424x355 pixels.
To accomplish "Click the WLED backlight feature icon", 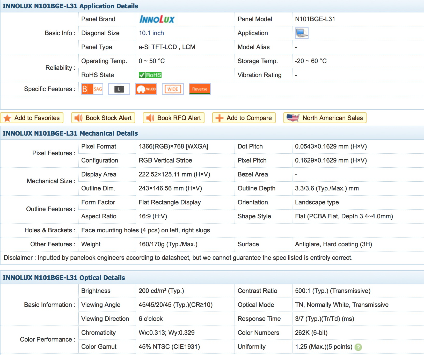I will (146, 89).
